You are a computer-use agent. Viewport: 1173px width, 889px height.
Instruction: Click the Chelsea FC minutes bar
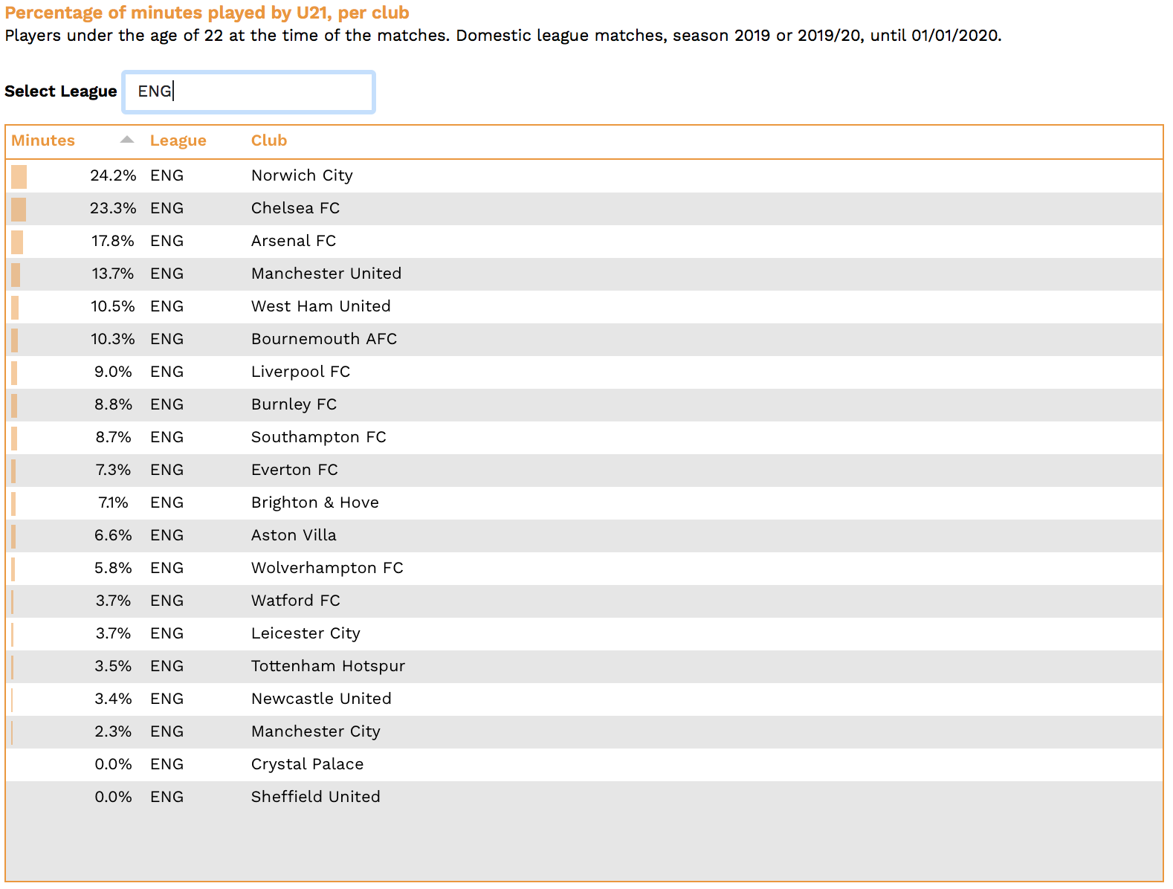[19, 210]
